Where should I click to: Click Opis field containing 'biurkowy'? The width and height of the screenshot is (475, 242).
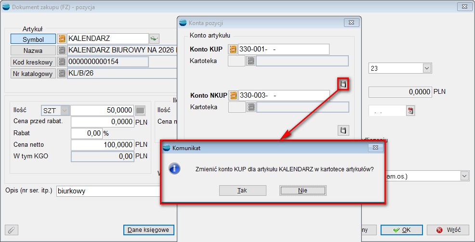[107, 190]
